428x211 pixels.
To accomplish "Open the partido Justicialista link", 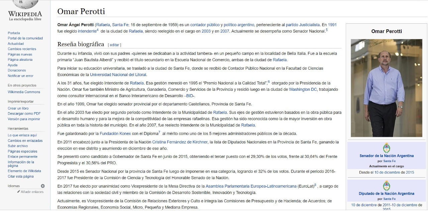I will 303,25.
